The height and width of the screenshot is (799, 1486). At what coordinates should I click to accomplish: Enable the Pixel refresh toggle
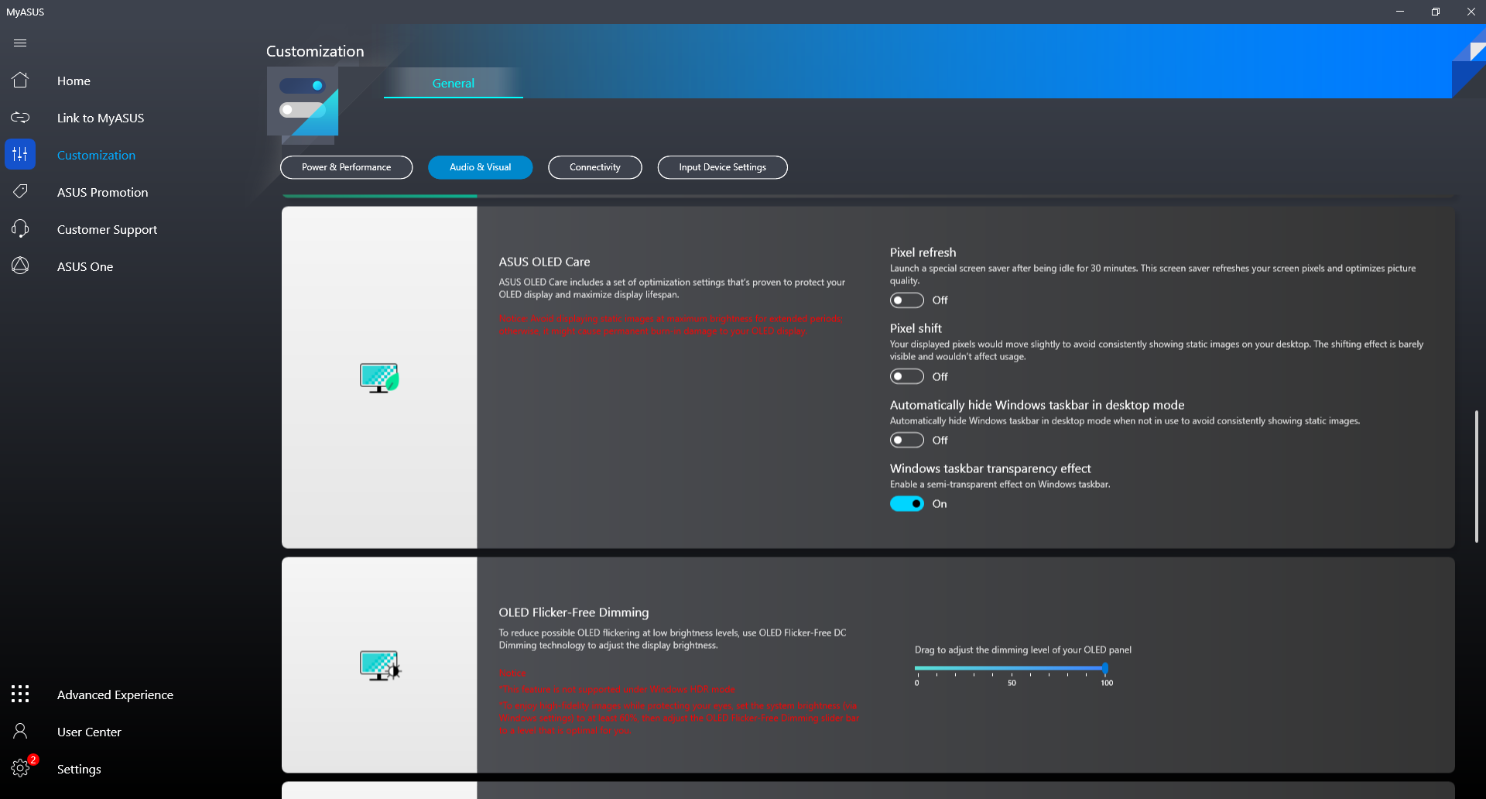(907, 300)
